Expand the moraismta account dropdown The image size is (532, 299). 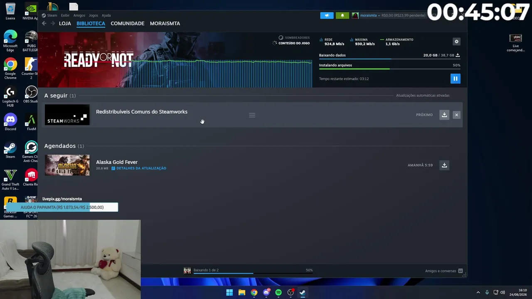point(369,15)
